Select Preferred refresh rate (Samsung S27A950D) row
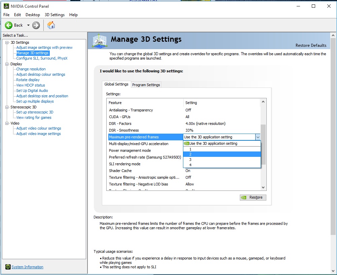 [146, 157]
